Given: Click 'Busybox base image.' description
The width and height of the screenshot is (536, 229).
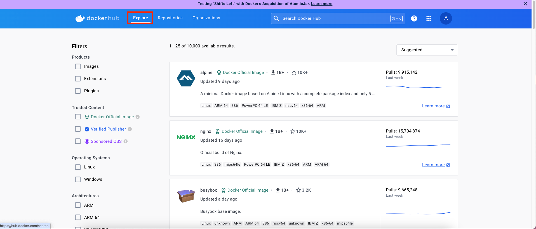Looking at the screenshot, I should click(220, 211).
